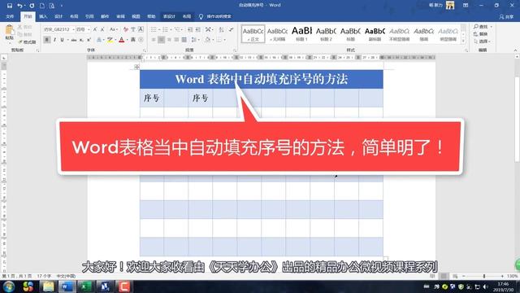
Task: Open the Change Case (Aa) dropdown
Action: [114, 29]
